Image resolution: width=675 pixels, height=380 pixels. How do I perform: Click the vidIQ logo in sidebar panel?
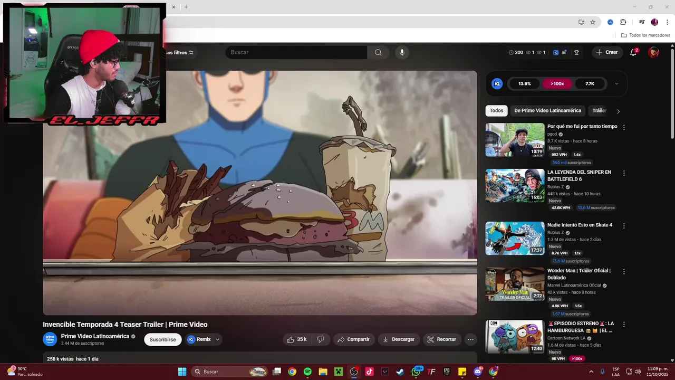tap(497, 83)
